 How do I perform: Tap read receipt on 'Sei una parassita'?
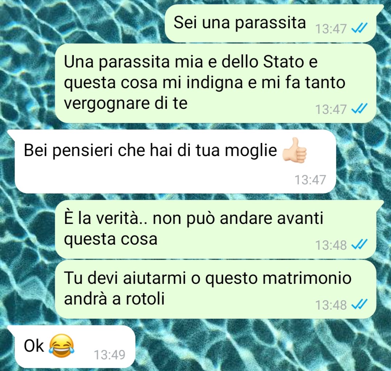click(359, 28)
